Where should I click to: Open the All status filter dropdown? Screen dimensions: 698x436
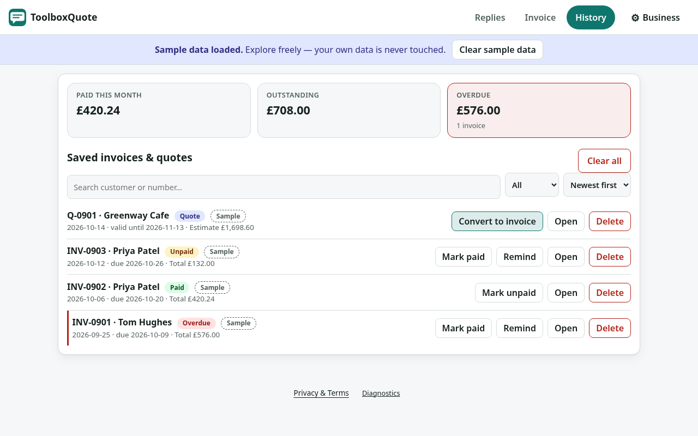[x=532, y=185]
